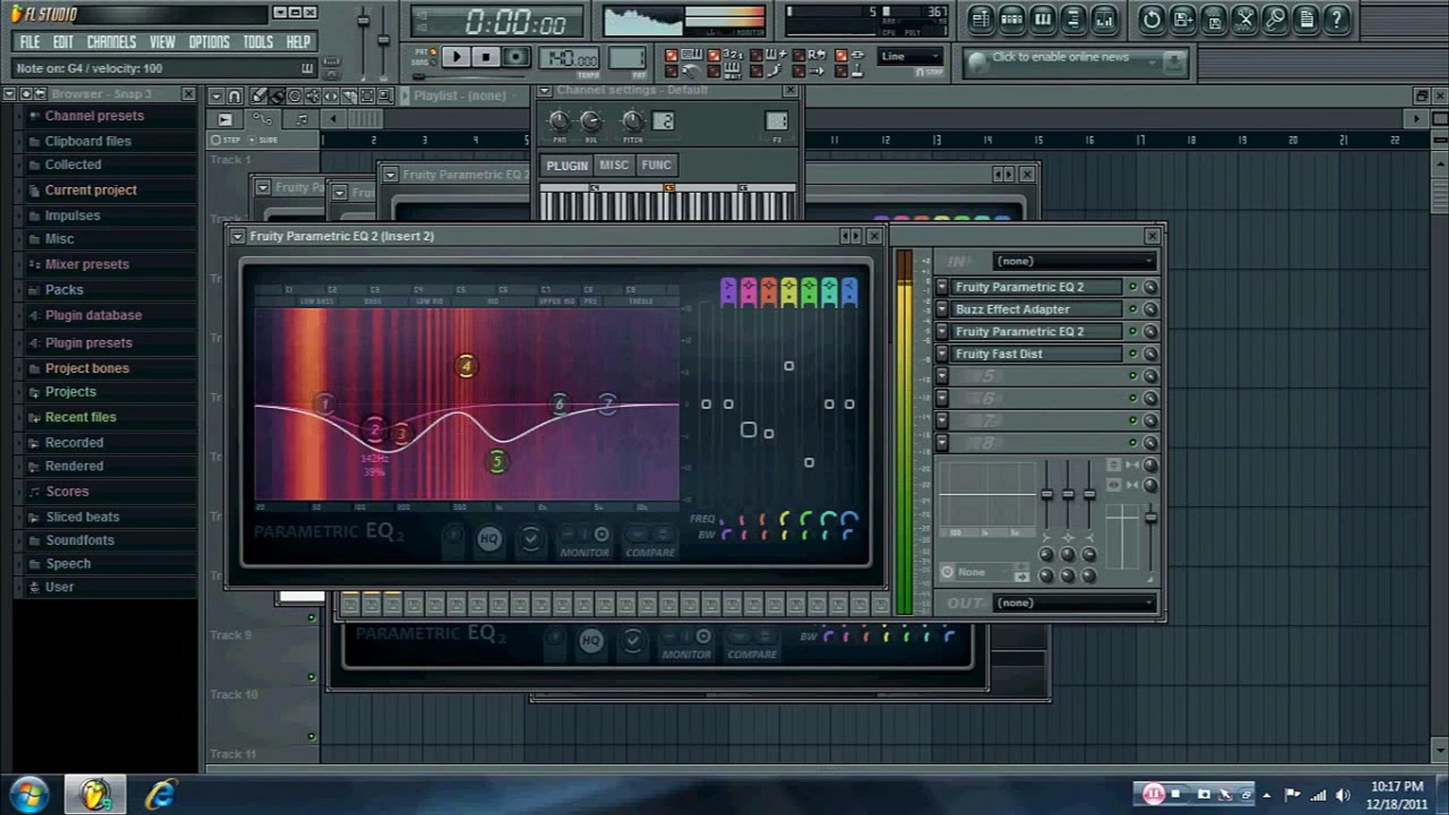Image resolution: width=1449 pixels, height=815 pixels.
Task: Open the Plugin database browser folder
Action: pos(93,315)
